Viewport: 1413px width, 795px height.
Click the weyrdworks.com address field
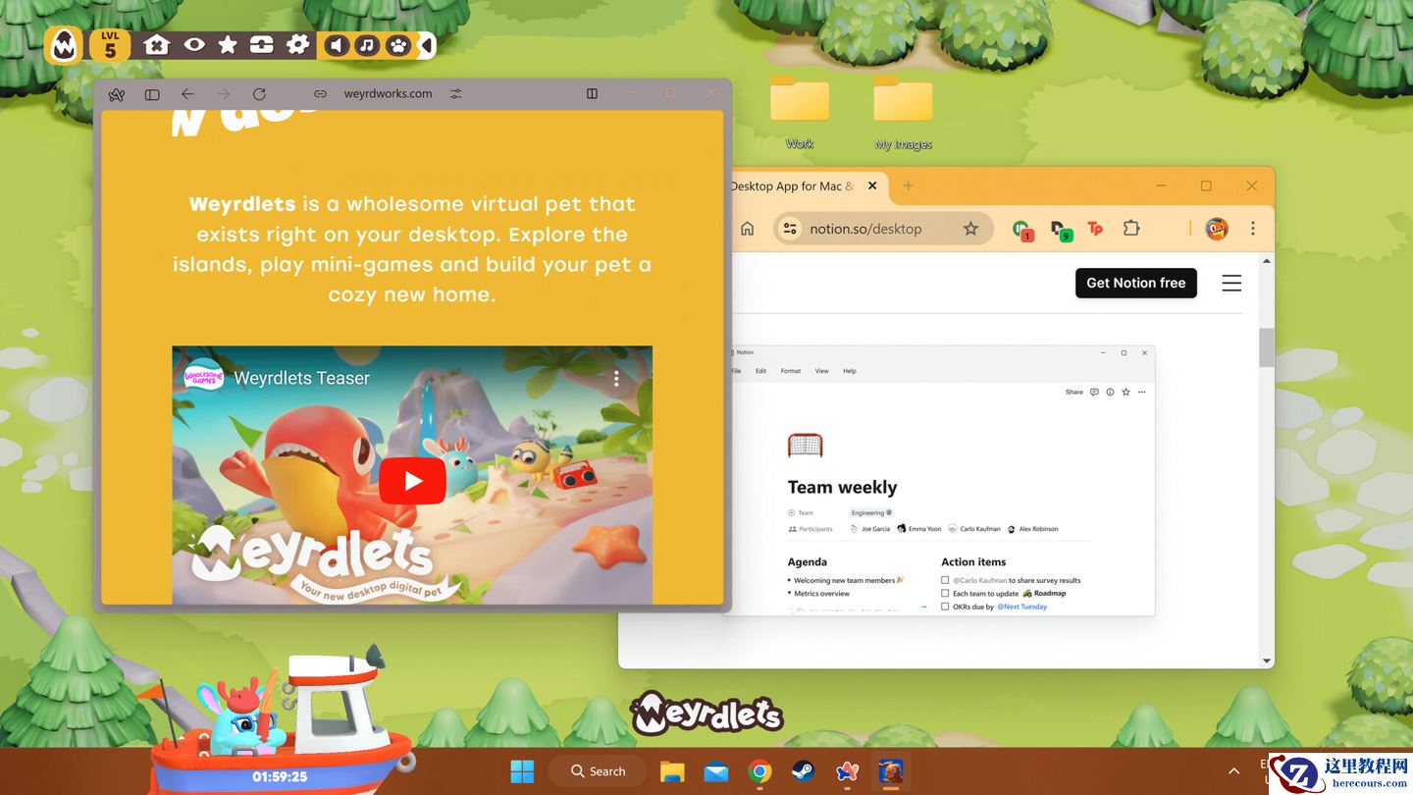[388, 94]
